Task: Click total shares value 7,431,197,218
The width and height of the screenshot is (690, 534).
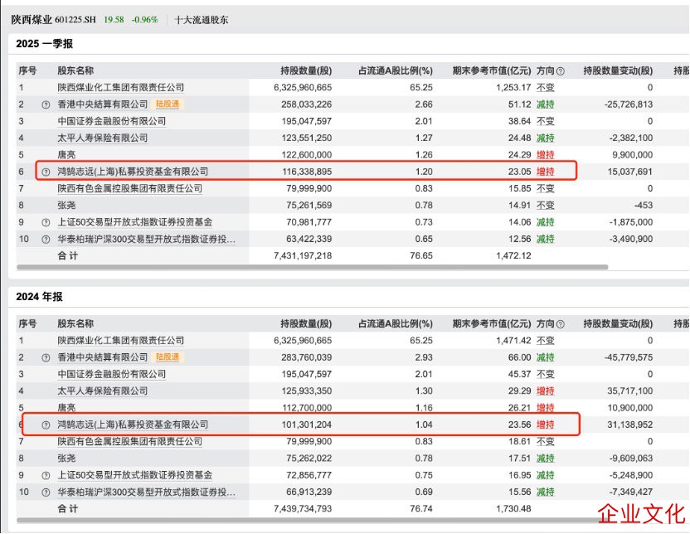Action: [303, 256]
